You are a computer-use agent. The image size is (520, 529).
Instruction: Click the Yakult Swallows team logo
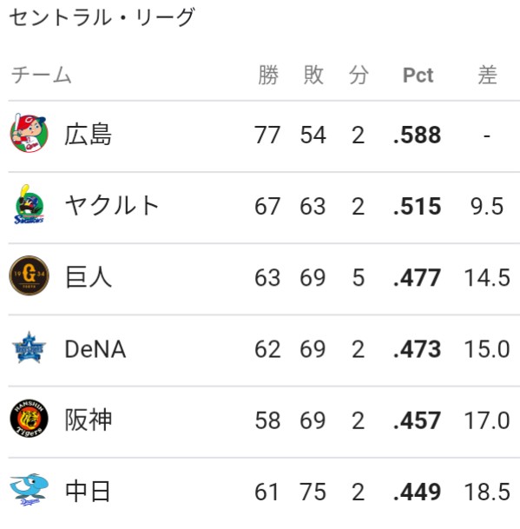click(x=29, y=205)
